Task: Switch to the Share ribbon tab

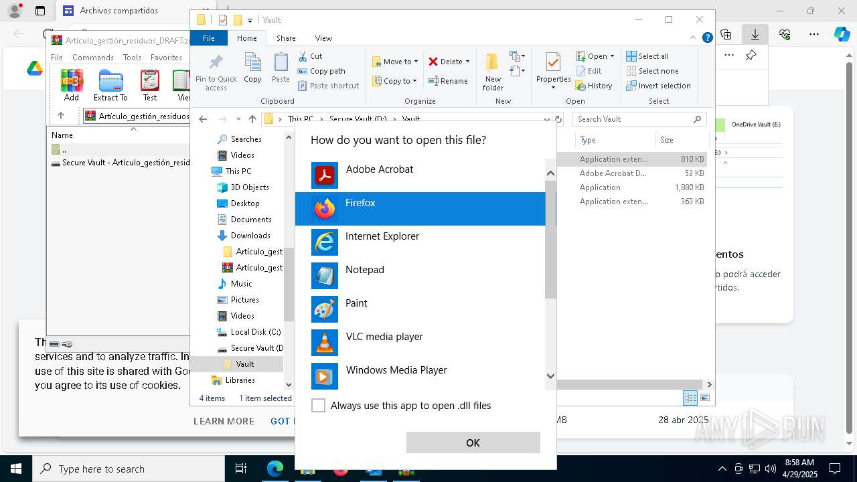Action: pyautogui.click(x=286, y=38)
